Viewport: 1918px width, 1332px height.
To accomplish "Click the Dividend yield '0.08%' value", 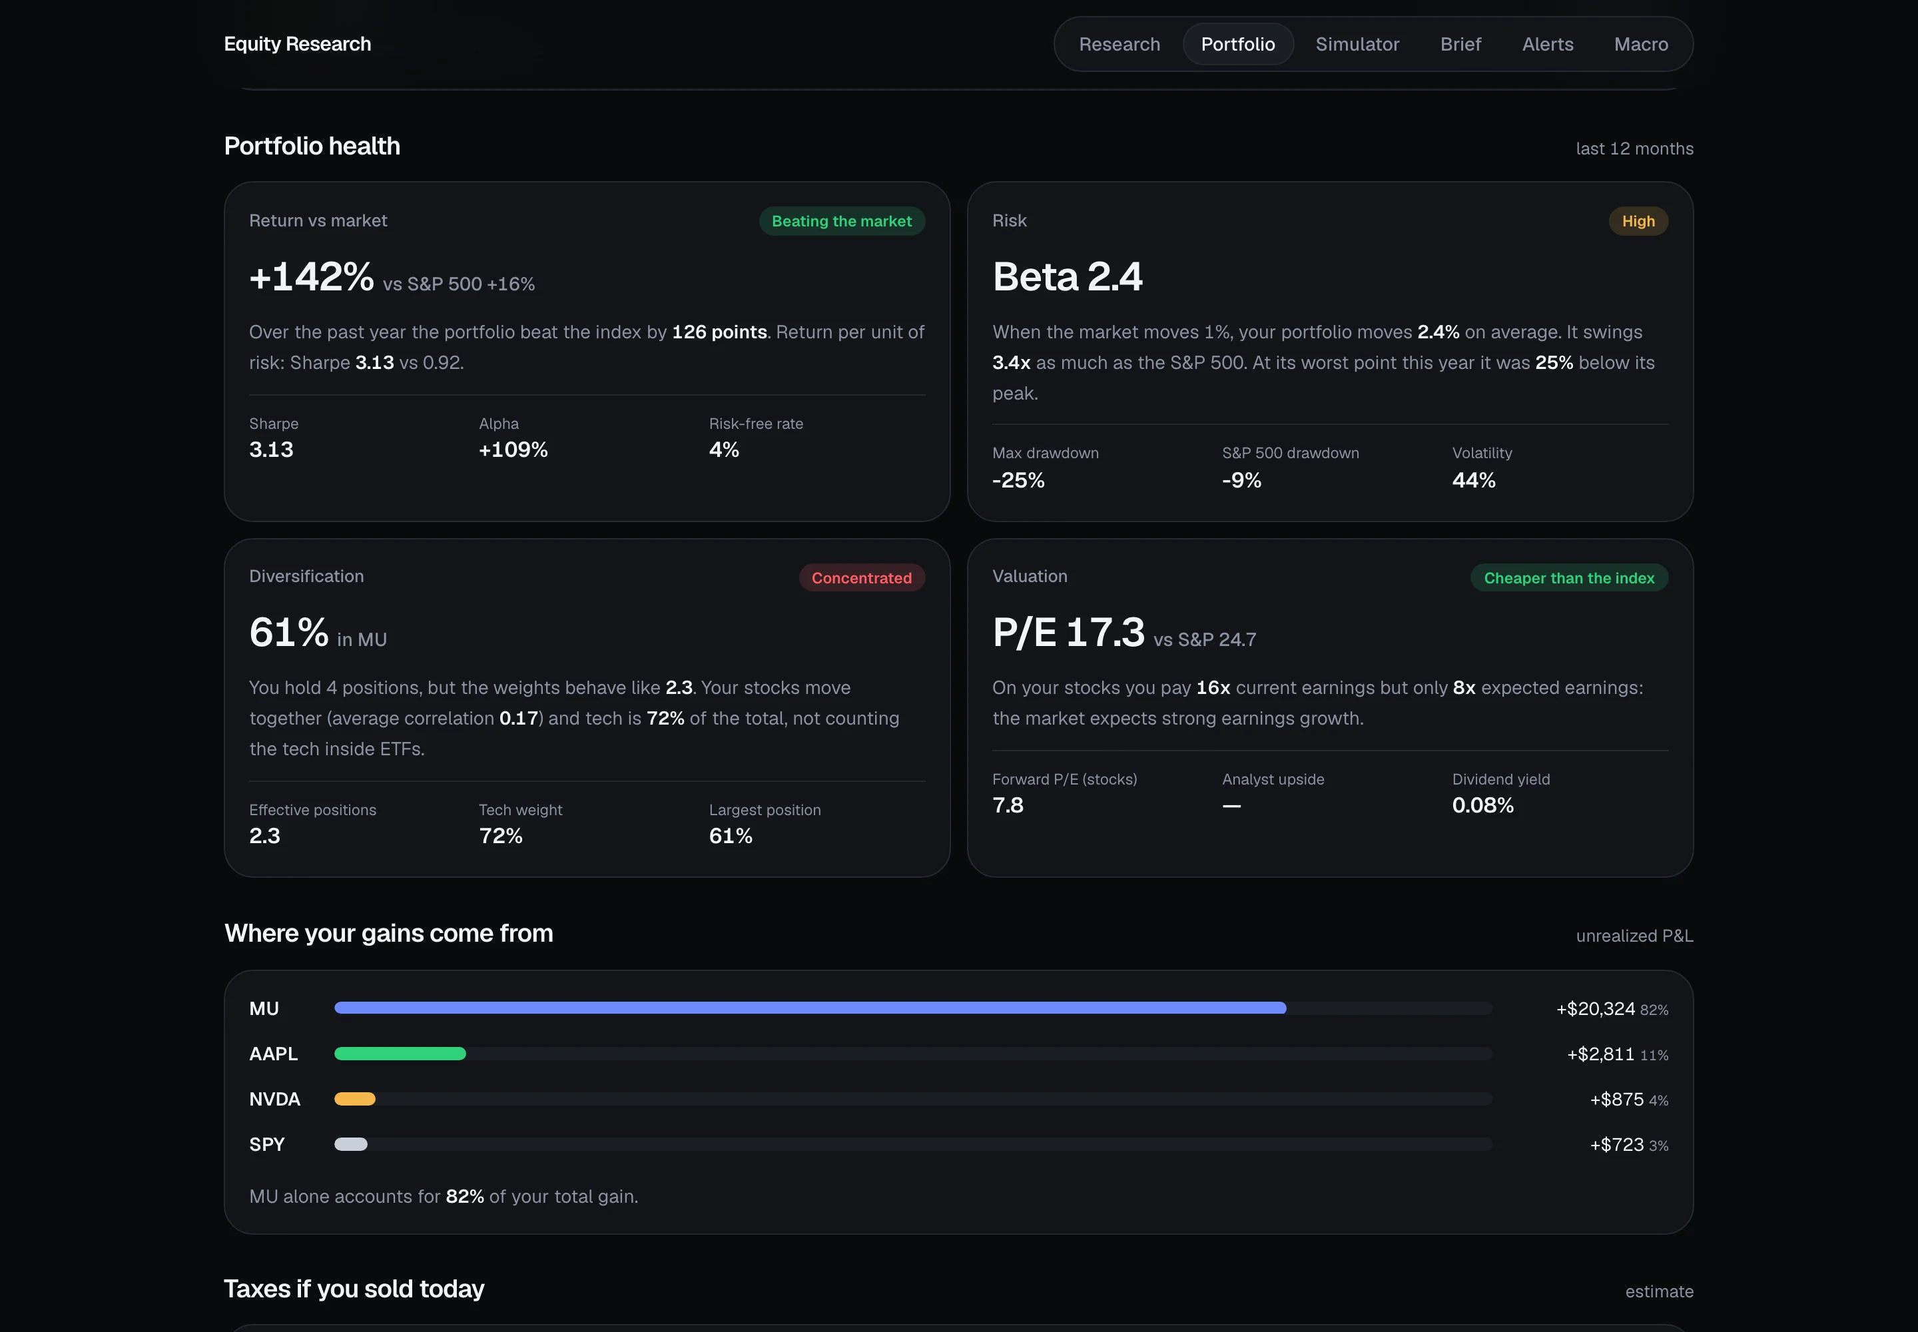I will pos(1482,805).
